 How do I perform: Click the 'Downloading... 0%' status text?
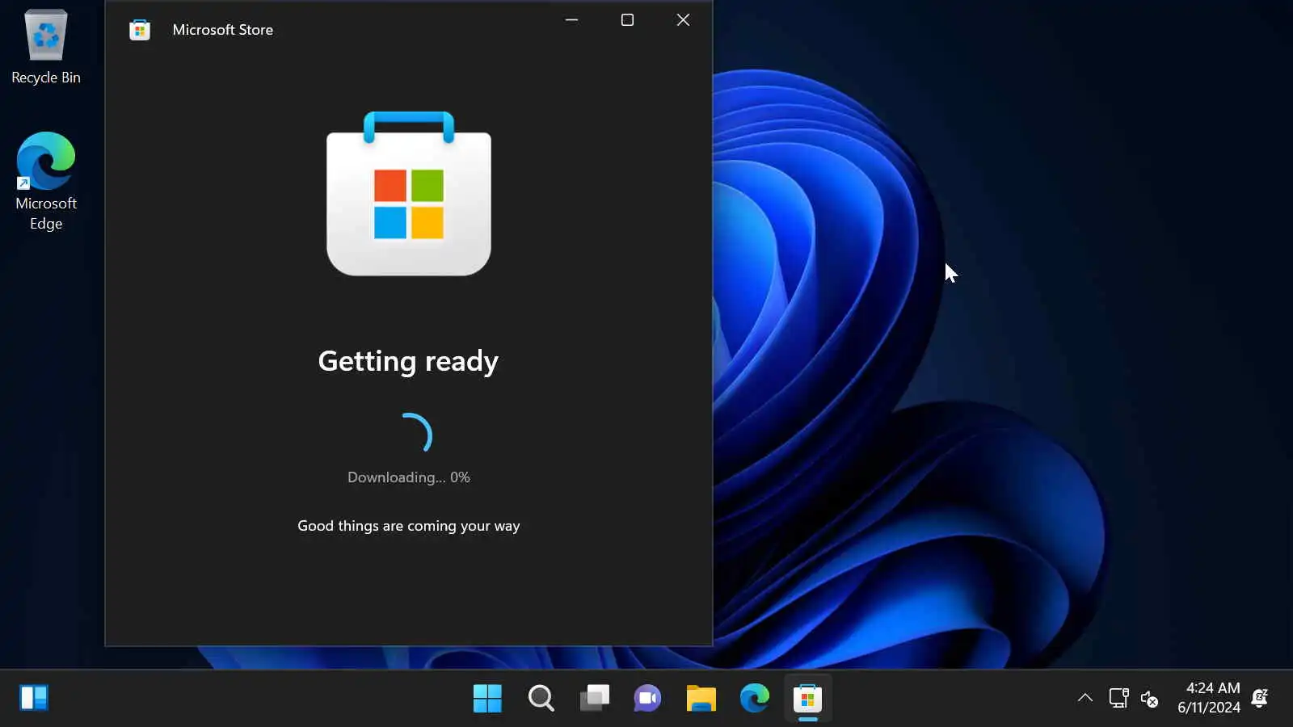tap(409, 477)
